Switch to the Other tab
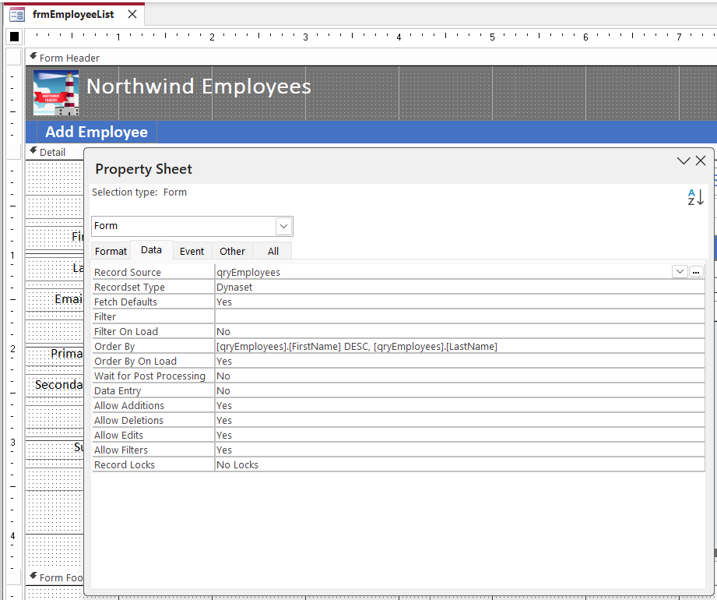Screen dimensions: 717x600 232,251
